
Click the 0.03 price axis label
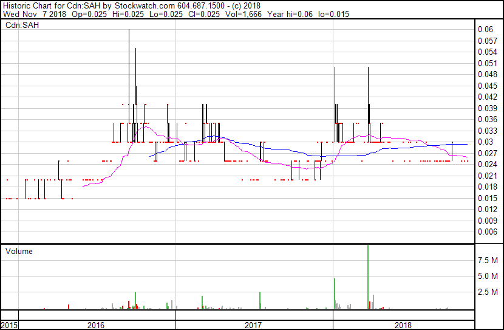coord(485,142)
